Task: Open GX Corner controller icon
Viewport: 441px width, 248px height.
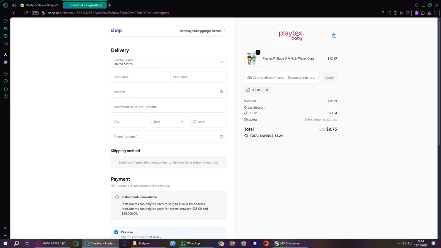Action: (14, 5)
